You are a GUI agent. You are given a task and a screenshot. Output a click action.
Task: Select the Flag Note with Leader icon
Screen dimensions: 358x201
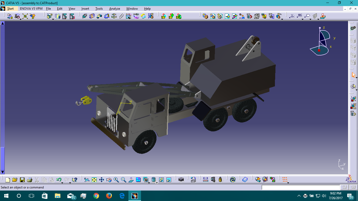(x=307, y=16)
